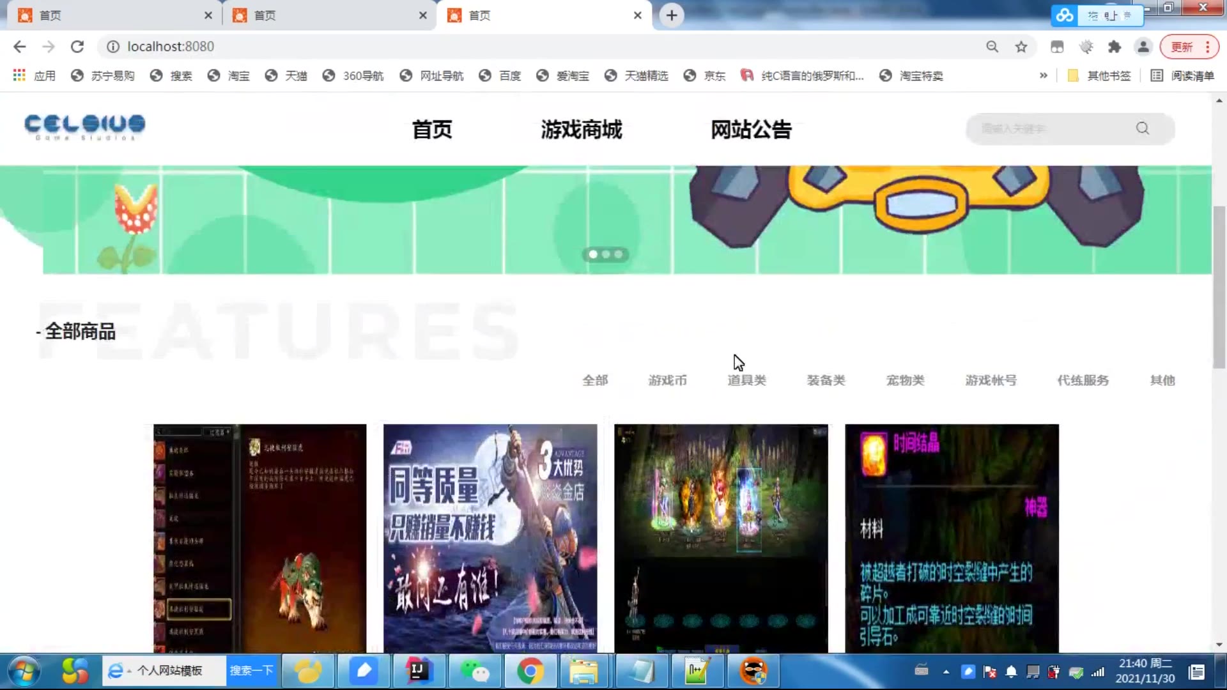Show hidden system tray icons
This screenshot has width=1227, height=690.
pos(946,671)
